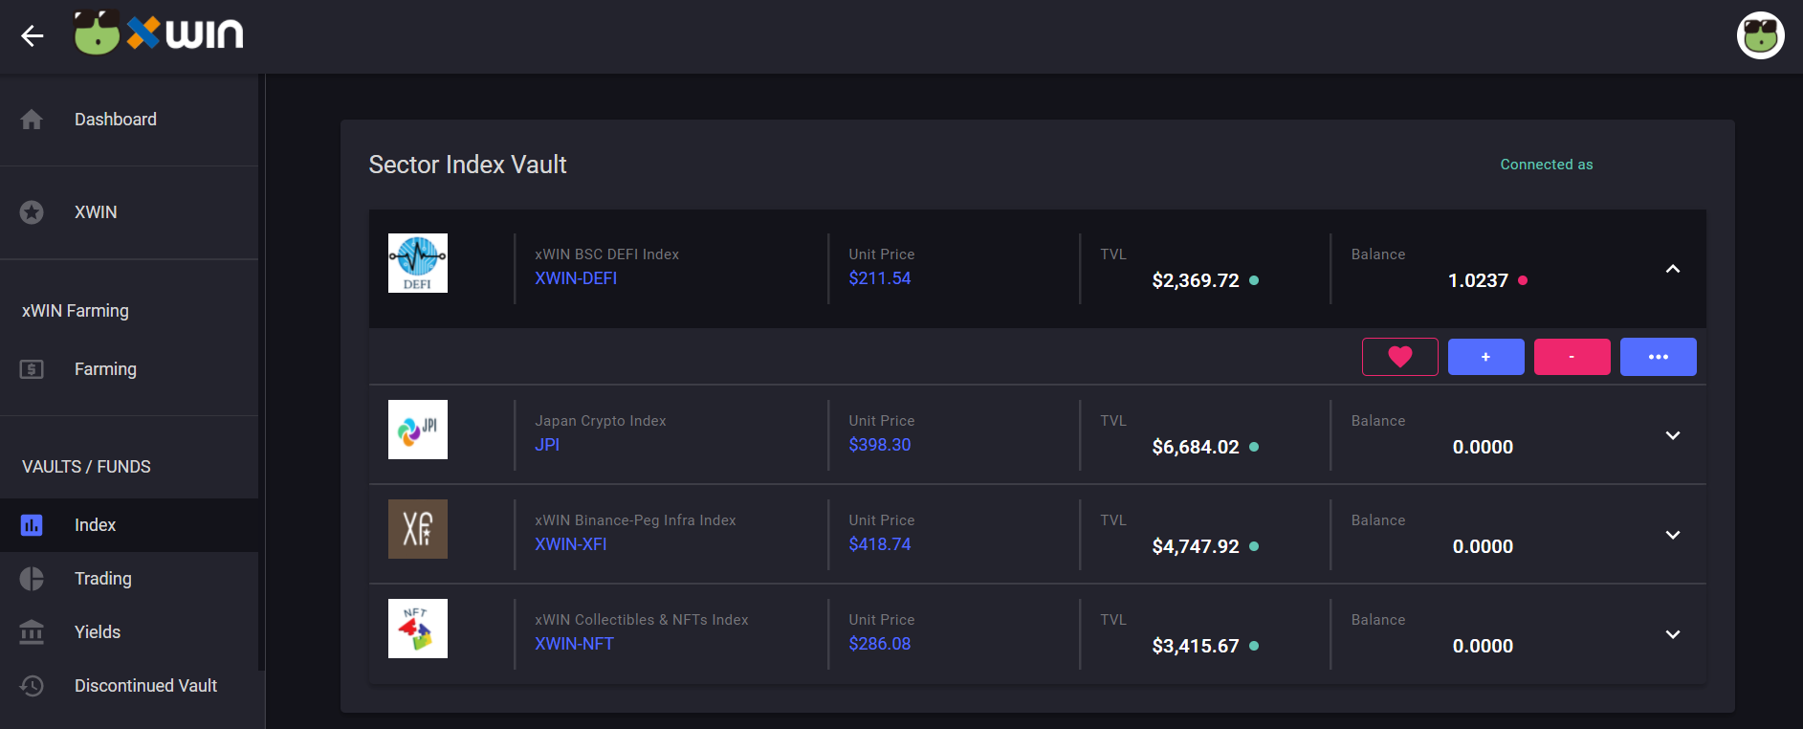Image resolution: width=1803 pixels, height=729 pixels.
Task: Expand the XWIN-XFI vault row
Action: [1673, 535]
